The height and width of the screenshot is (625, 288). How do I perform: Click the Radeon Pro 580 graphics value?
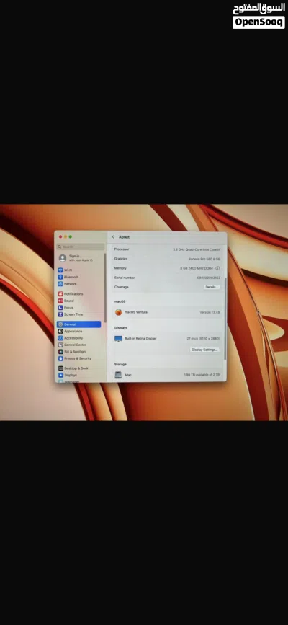point(204,259)
